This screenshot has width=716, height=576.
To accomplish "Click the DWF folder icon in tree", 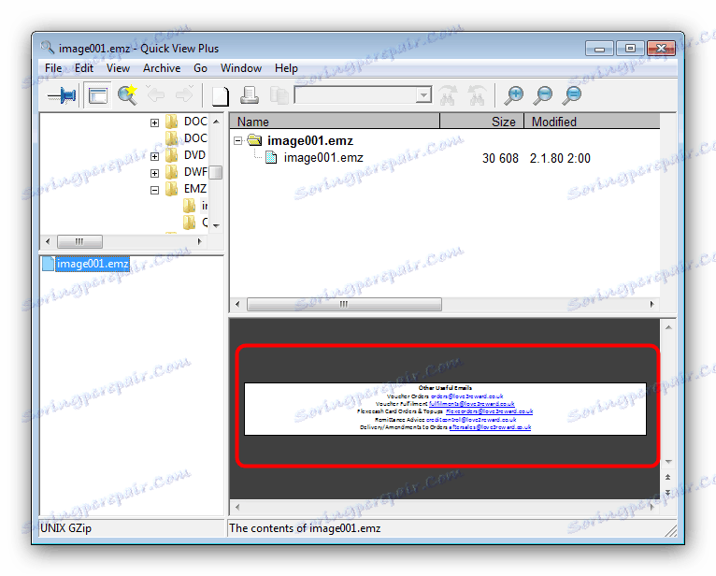I will pyautogui.click(x=172, y=172).
